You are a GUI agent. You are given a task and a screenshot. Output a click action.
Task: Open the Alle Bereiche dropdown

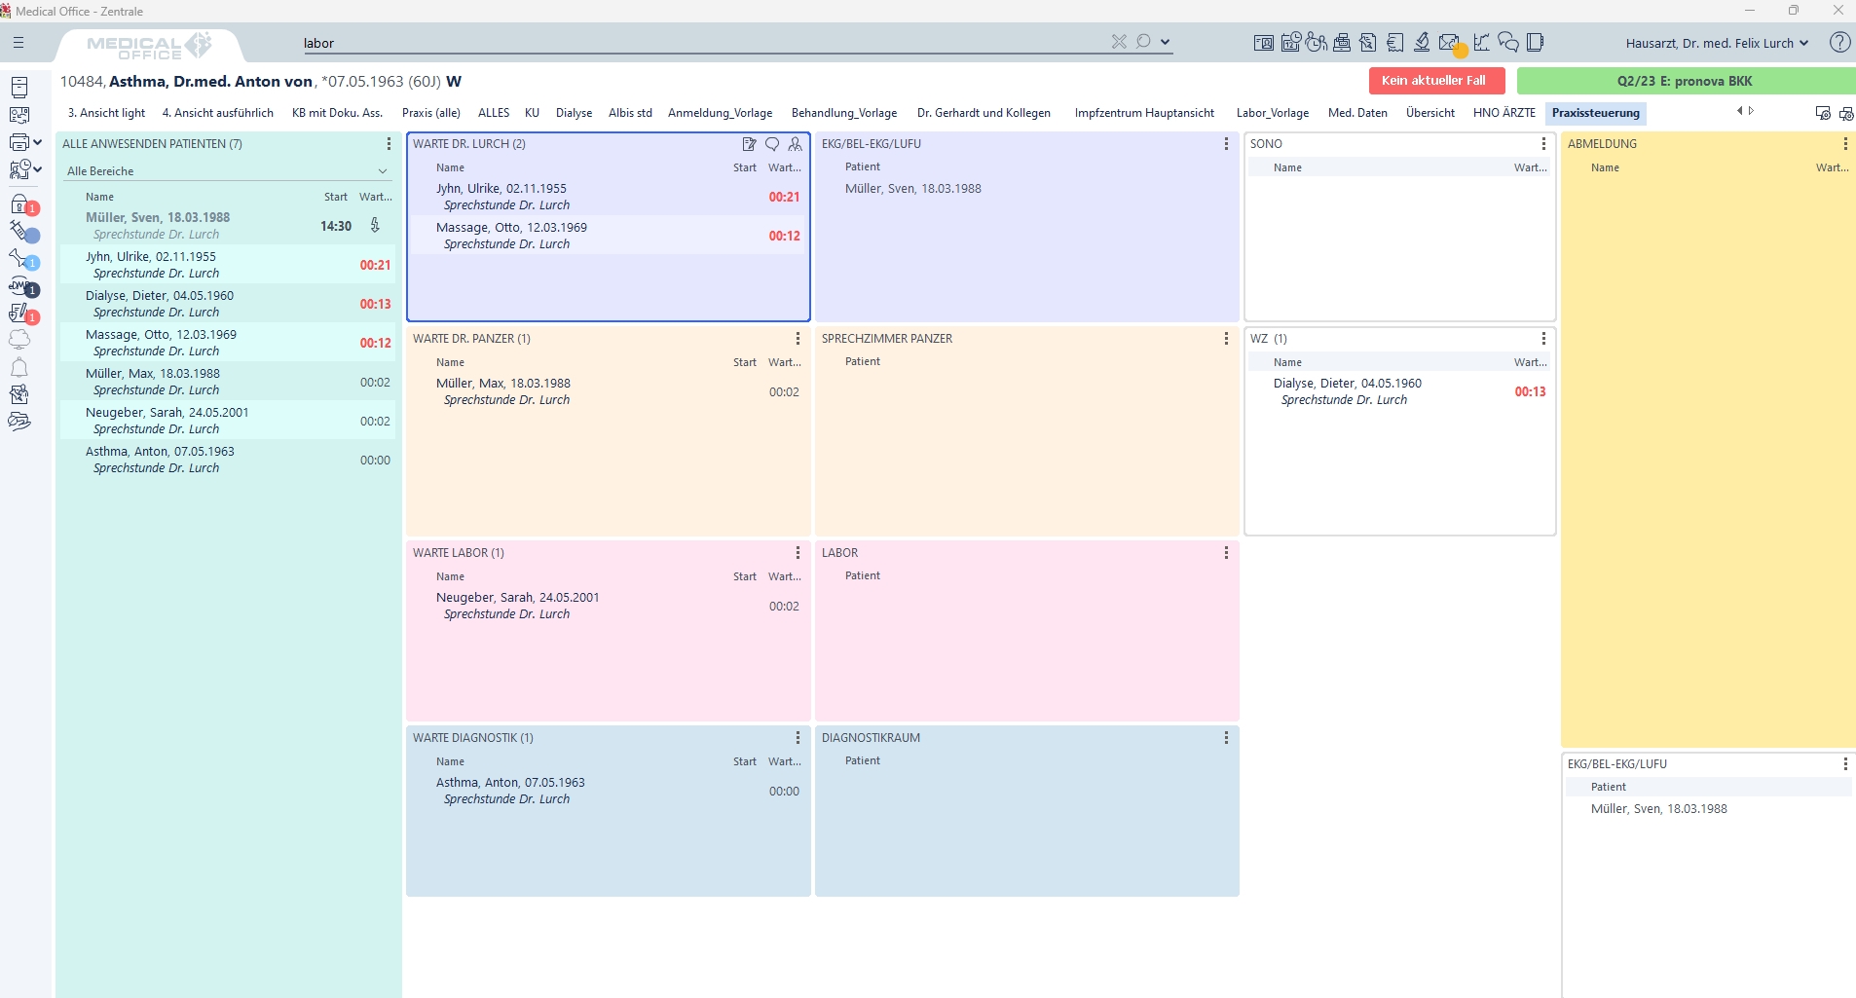227,171
